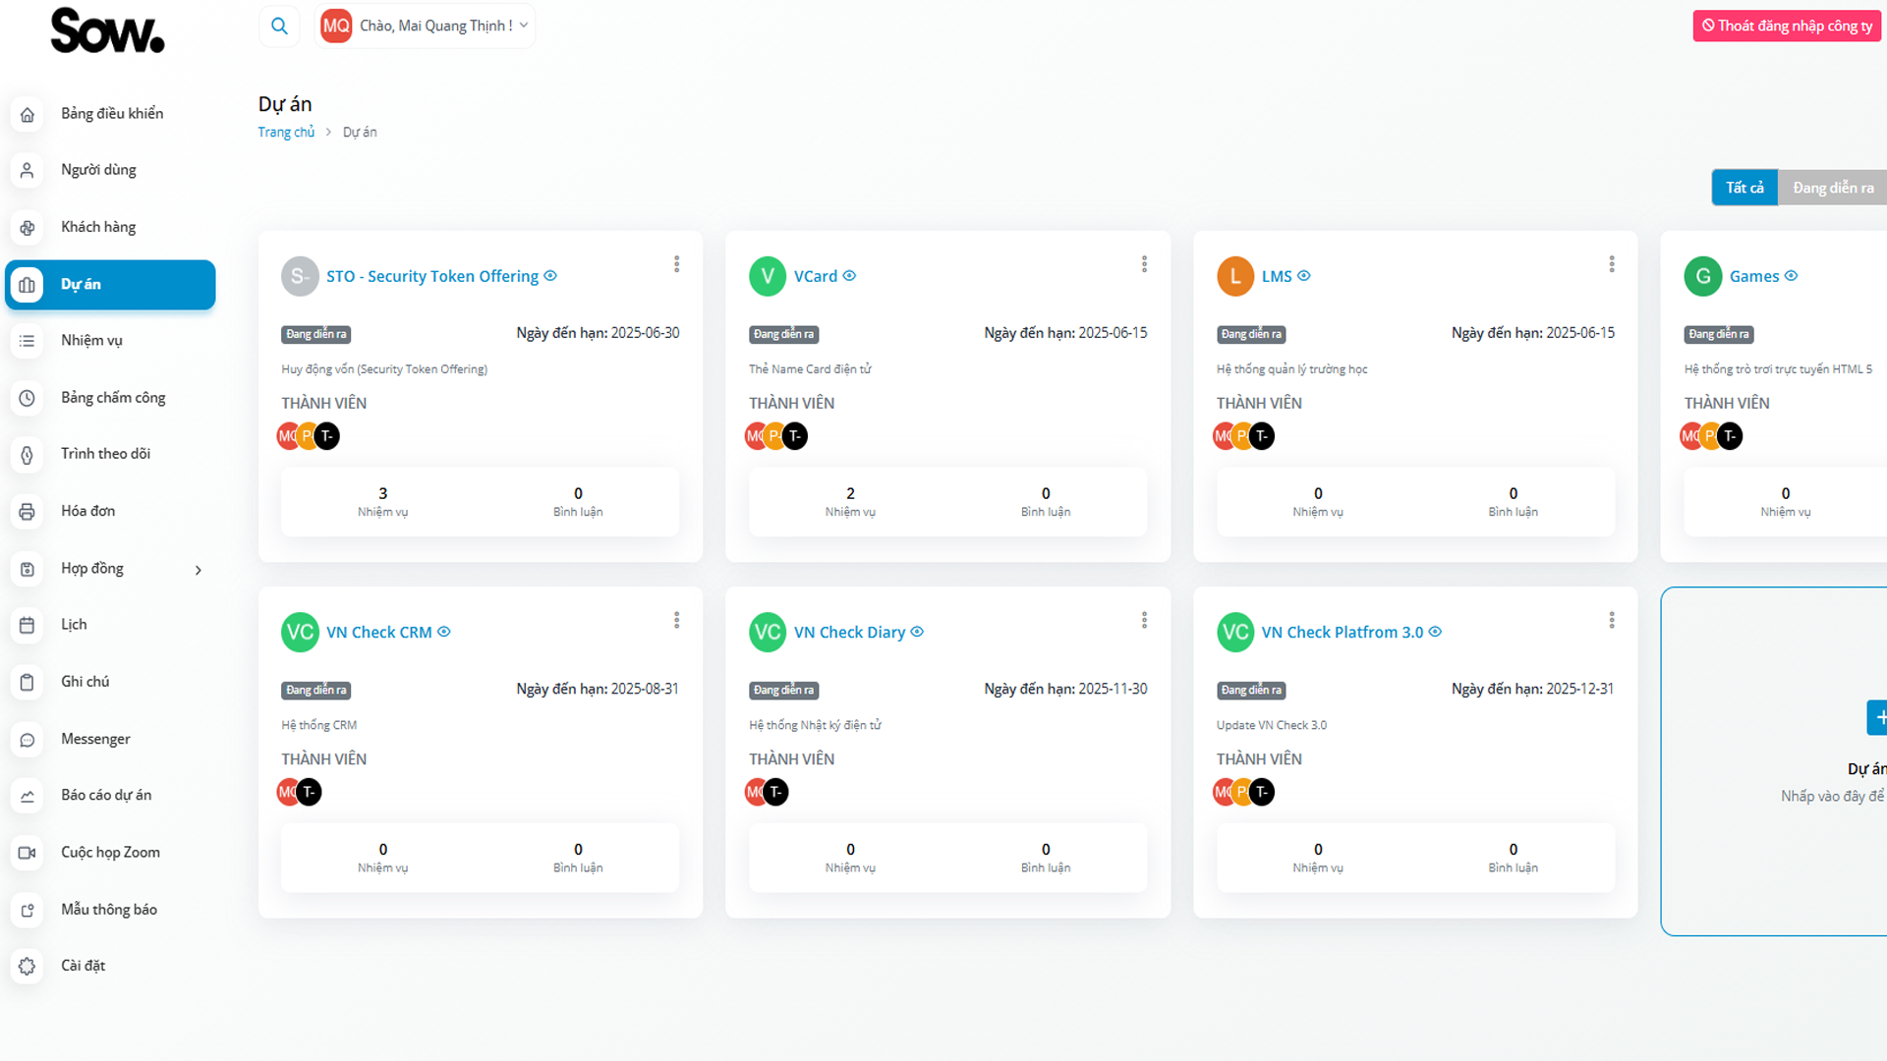Open Hóa đơn printer icon
Screen dimensions: 1887x1061
point(28,512)
